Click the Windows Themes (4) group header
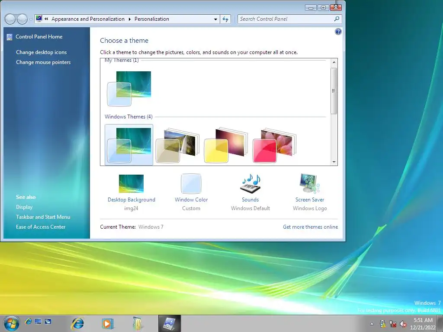Viewport: 443px width, 332px height. coord(128,117)
